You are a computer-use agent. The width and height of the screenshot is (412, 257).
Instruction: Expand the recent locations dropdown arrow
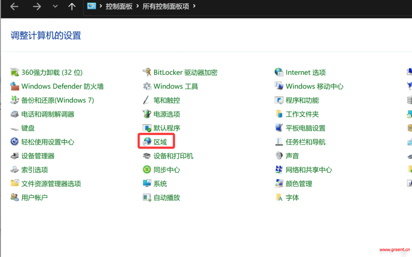coord(55,6)
